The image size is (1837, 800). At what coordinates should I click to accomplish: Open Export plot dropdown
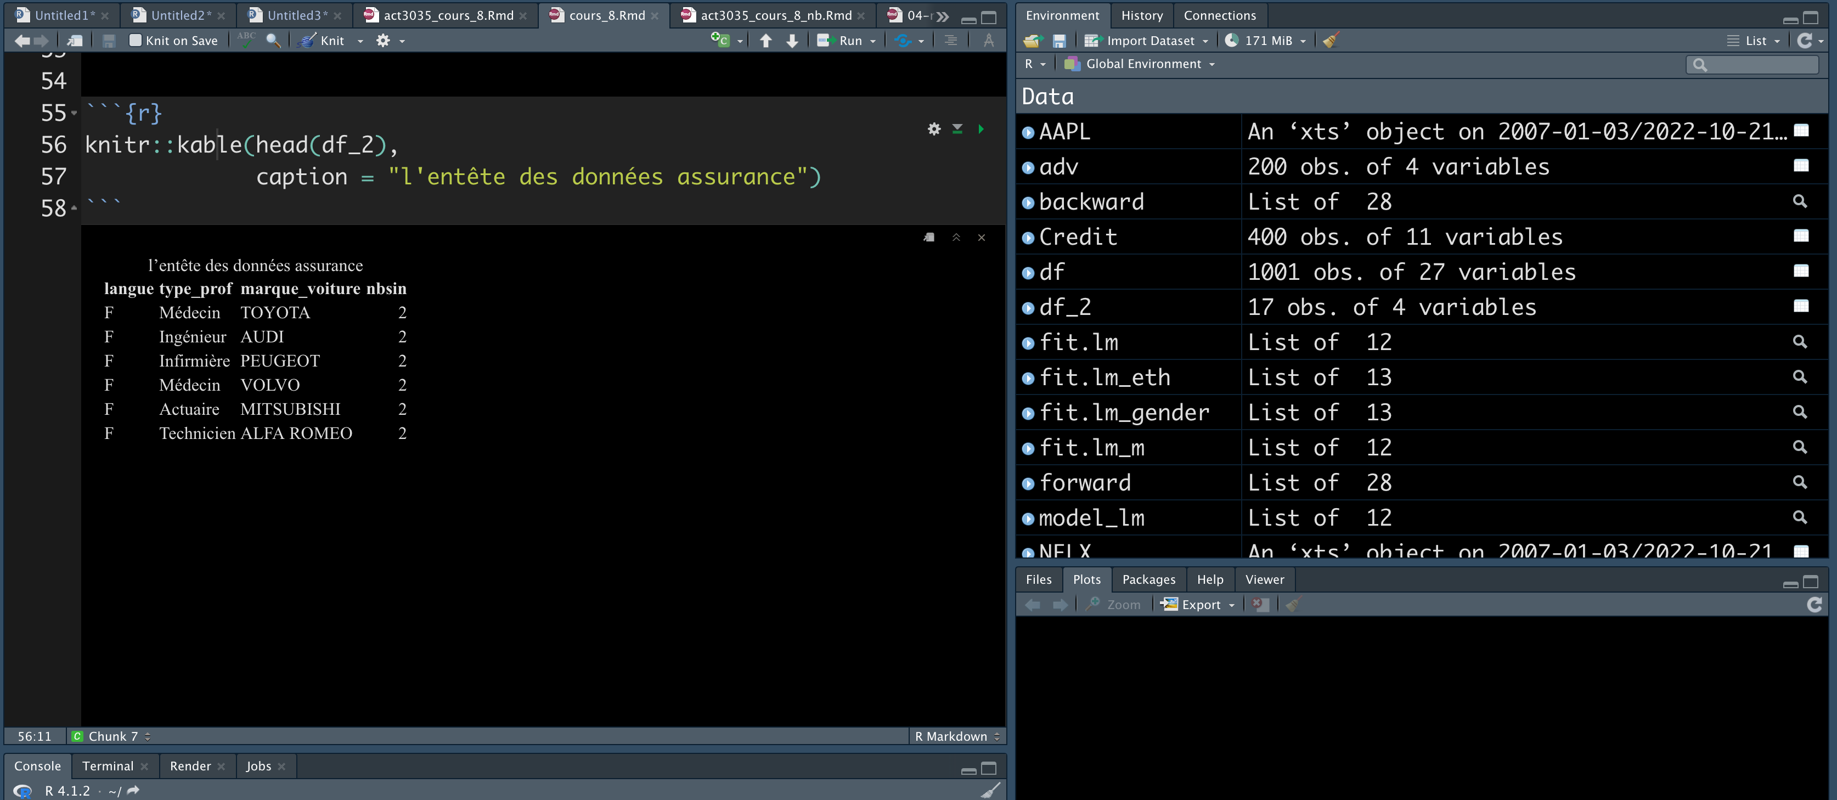point(1197,605)
